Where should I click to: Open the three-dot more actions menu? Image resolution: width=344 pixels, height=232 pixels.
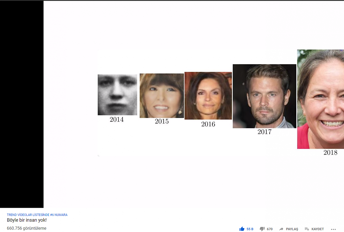tap(333, 229)
